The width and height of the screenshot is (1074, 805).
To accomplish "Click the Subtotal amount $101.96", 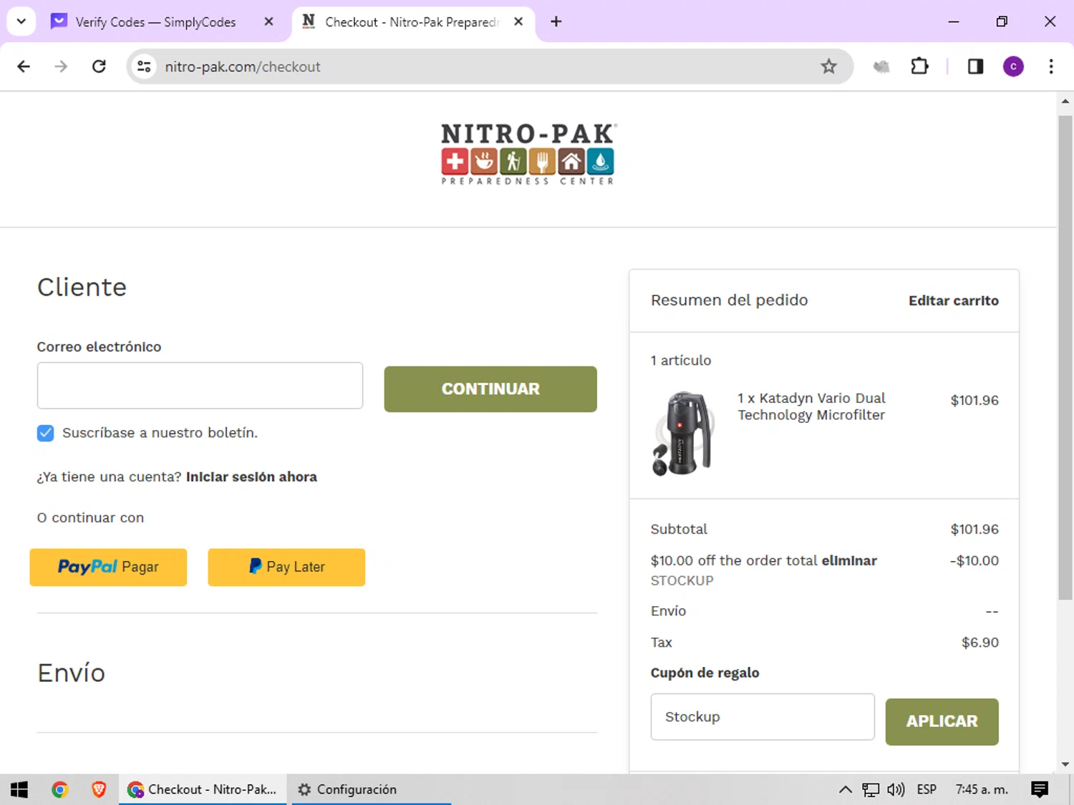I will (974, 530).
